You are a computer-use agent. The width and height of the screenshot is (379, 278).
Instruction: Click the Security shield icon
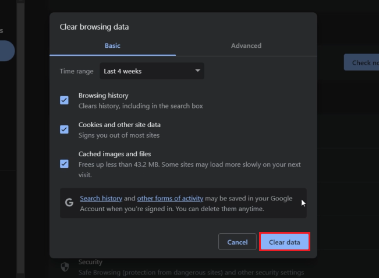65,267
